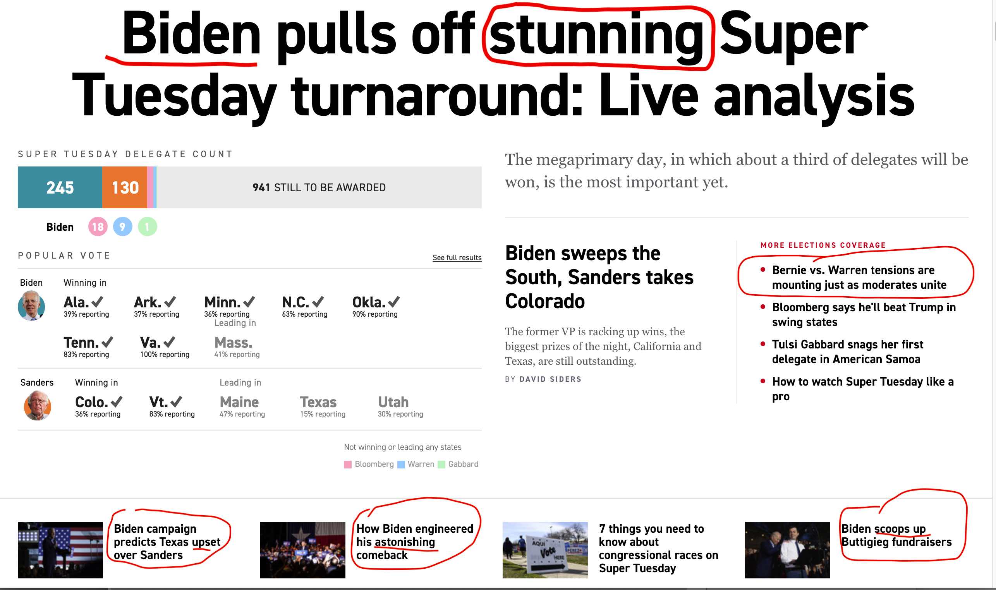Click the pink Bloomberg legend square
Image resolution: width=996 pixels, height=590 pixels.
pos(347,464)
